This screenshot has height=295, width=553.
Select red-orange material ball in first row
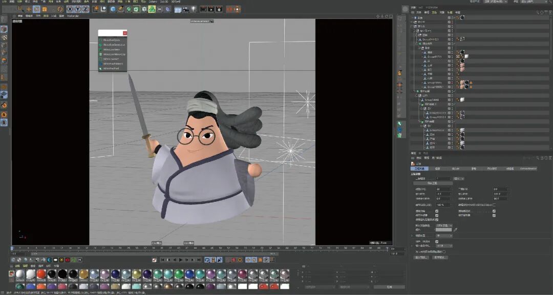pos(41,274)
